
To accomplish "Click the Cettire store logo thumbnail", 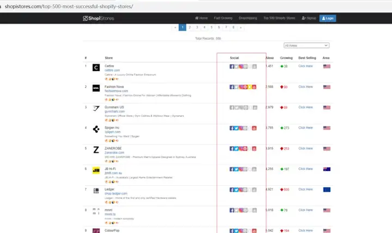I will [96, 67].
